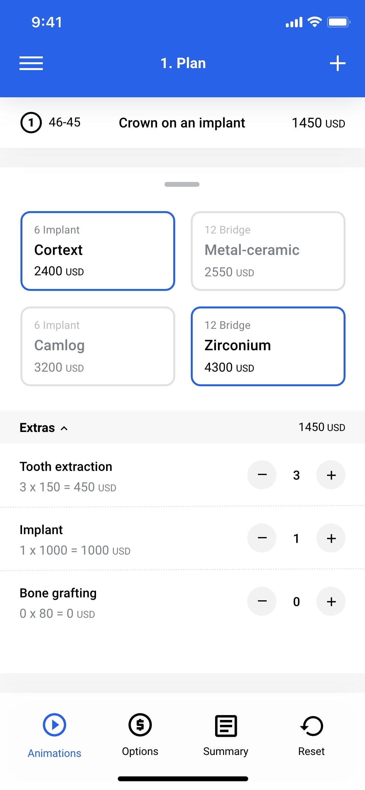This screenshot has height=790, width=365.
Task: Decrease Tooth extraction quantity
Action: 262,475
